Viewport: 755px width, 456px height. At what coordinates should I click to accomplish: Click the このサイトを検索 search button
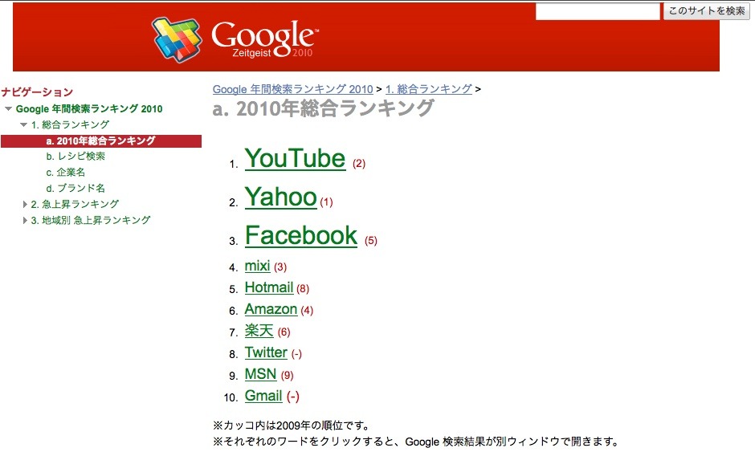point(706,11)
